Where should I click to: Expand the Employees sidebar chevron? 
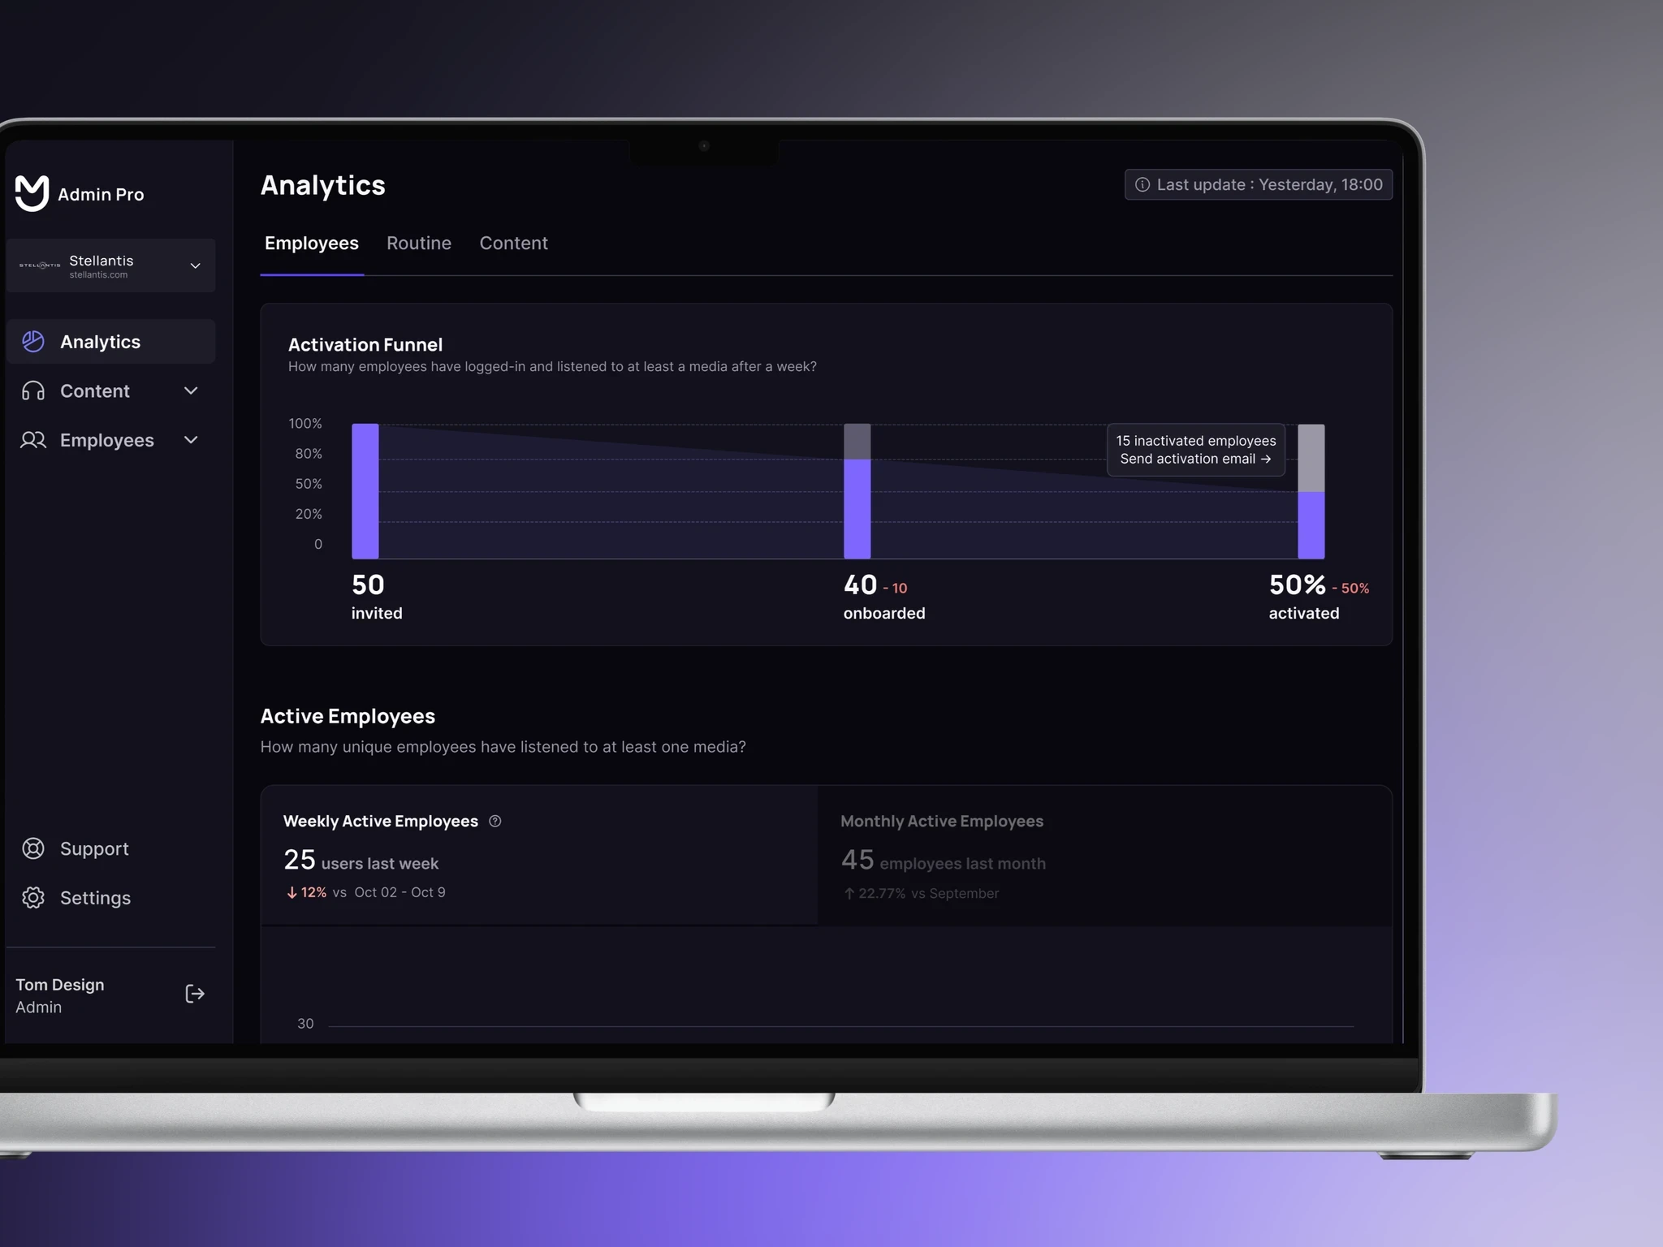pyautogui.click(x=192, y=440)
